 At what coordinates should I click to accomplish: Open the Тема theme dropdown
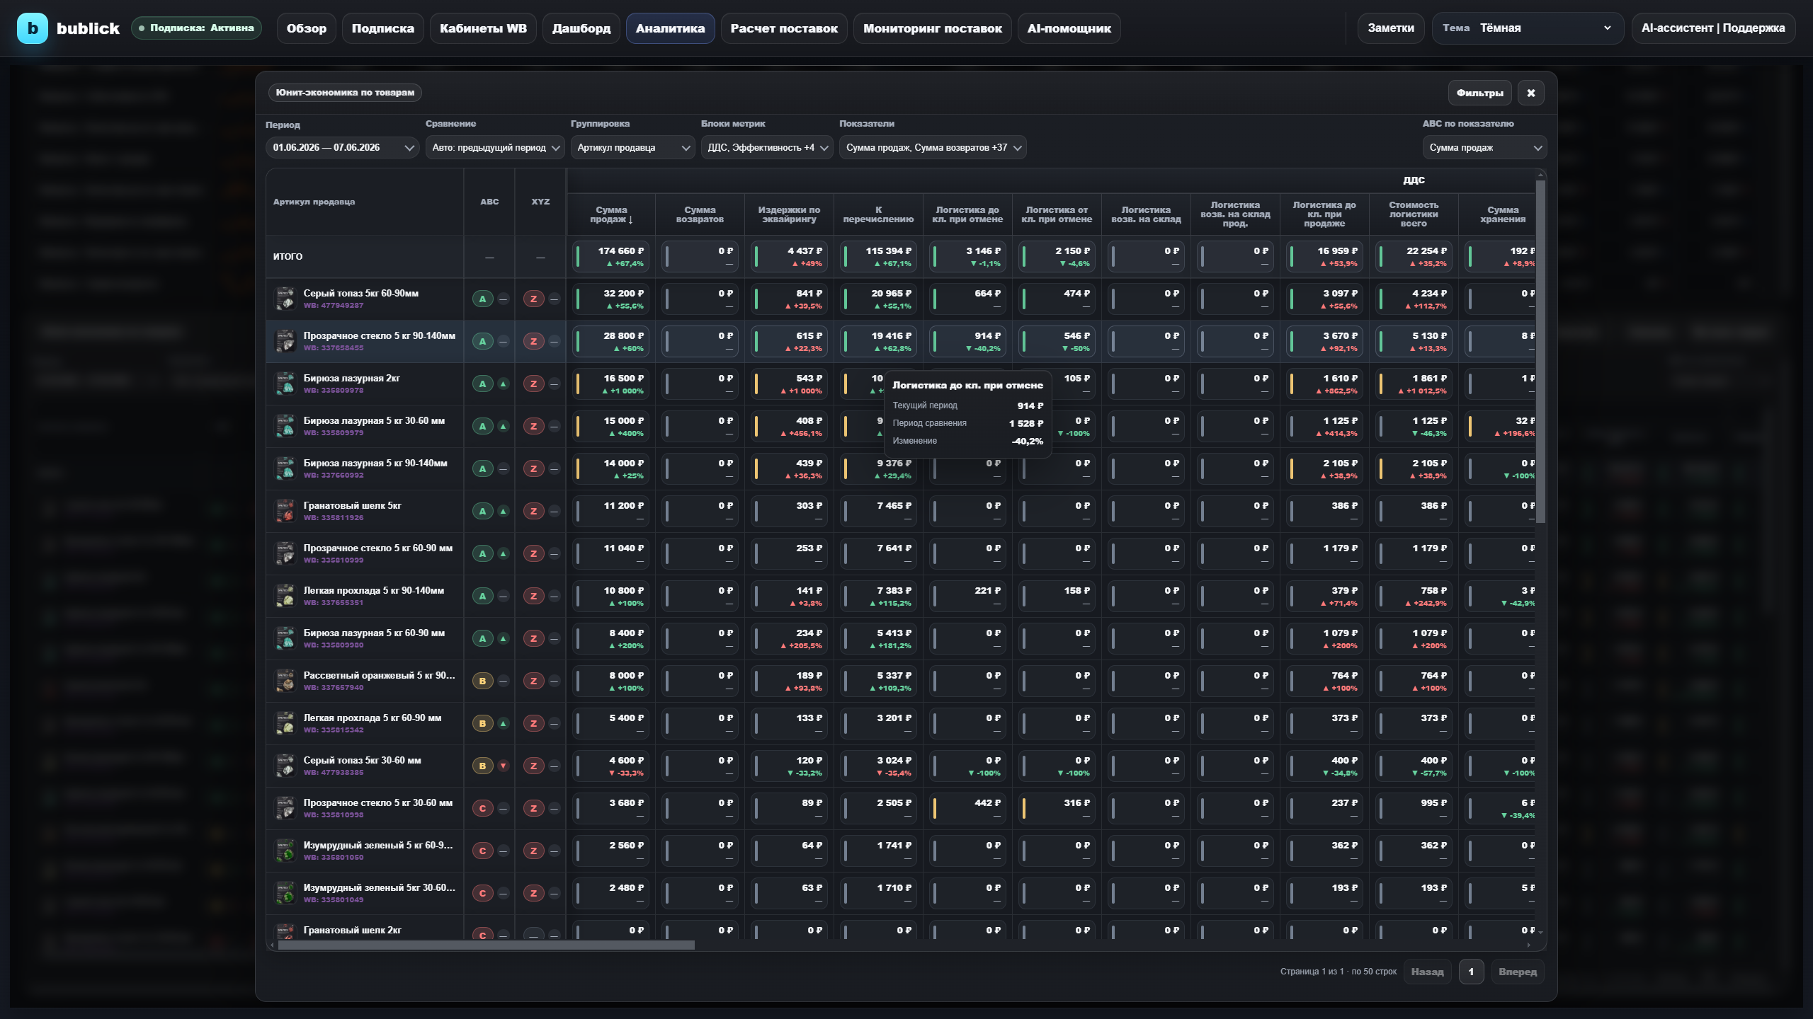pyautogui.click(x=1528, y=28)
